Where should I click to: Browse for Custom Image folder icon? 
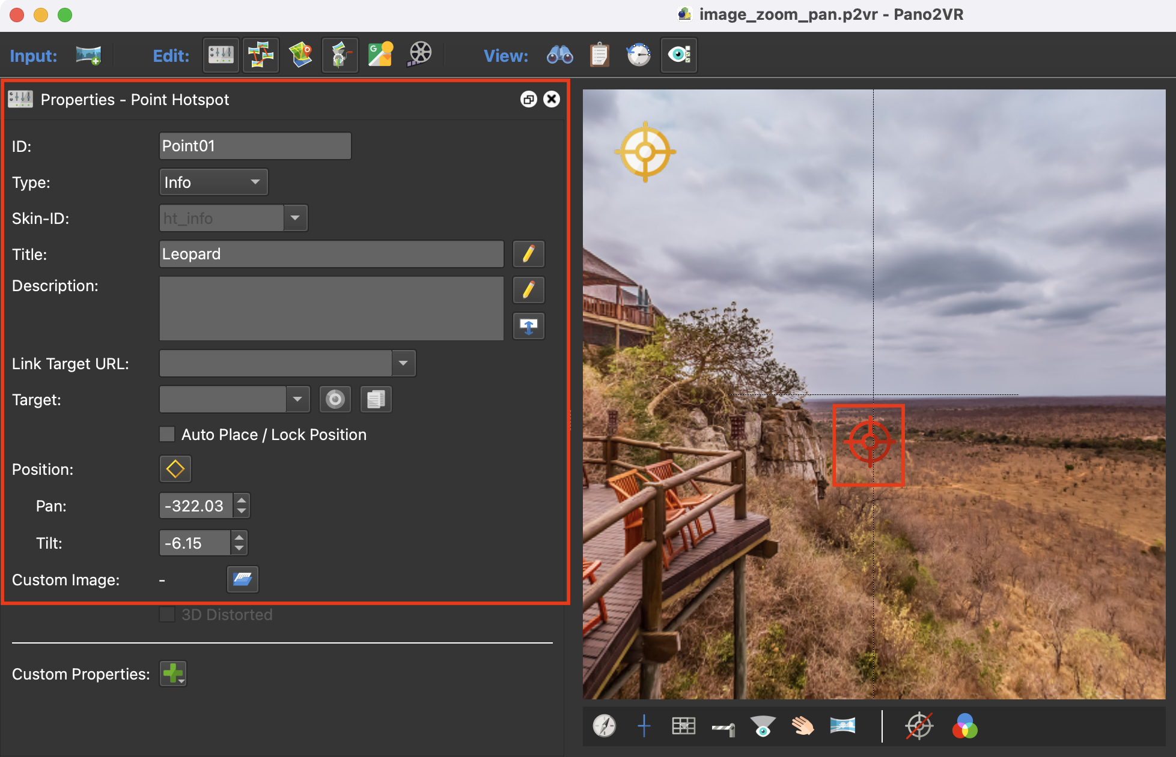click(x=243, y=579)
